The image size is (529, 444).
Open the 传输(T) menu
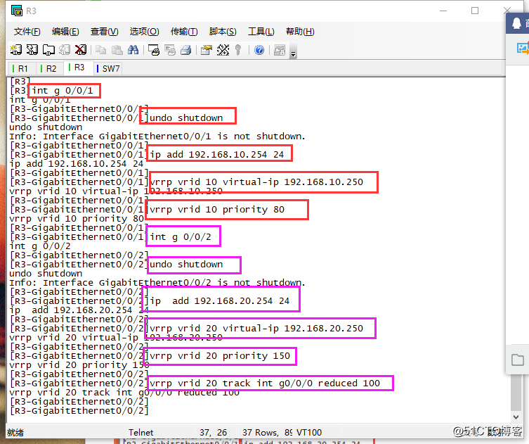click(184, 32)
